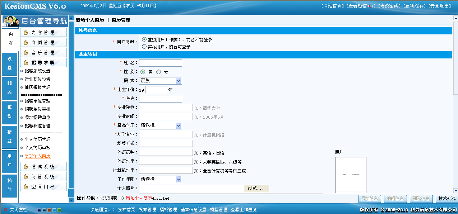Click the 浏览... button for photo
The height and width of the screenshot is (214, 458).
tap(256, 189)
